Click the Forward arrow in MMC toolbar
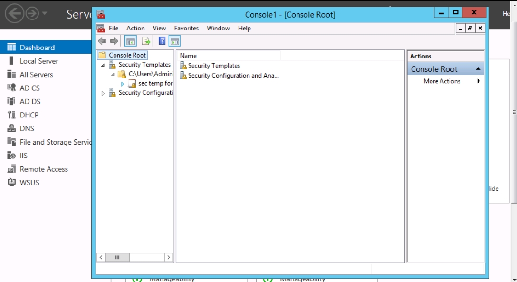This screenshot has height=282, width=517. [x=114, y=41]
